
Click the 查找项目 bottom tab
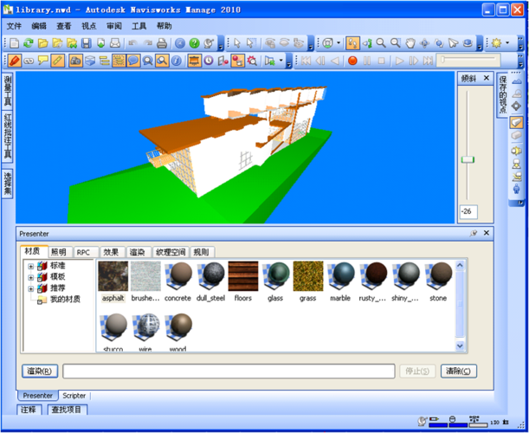(67, 410)
